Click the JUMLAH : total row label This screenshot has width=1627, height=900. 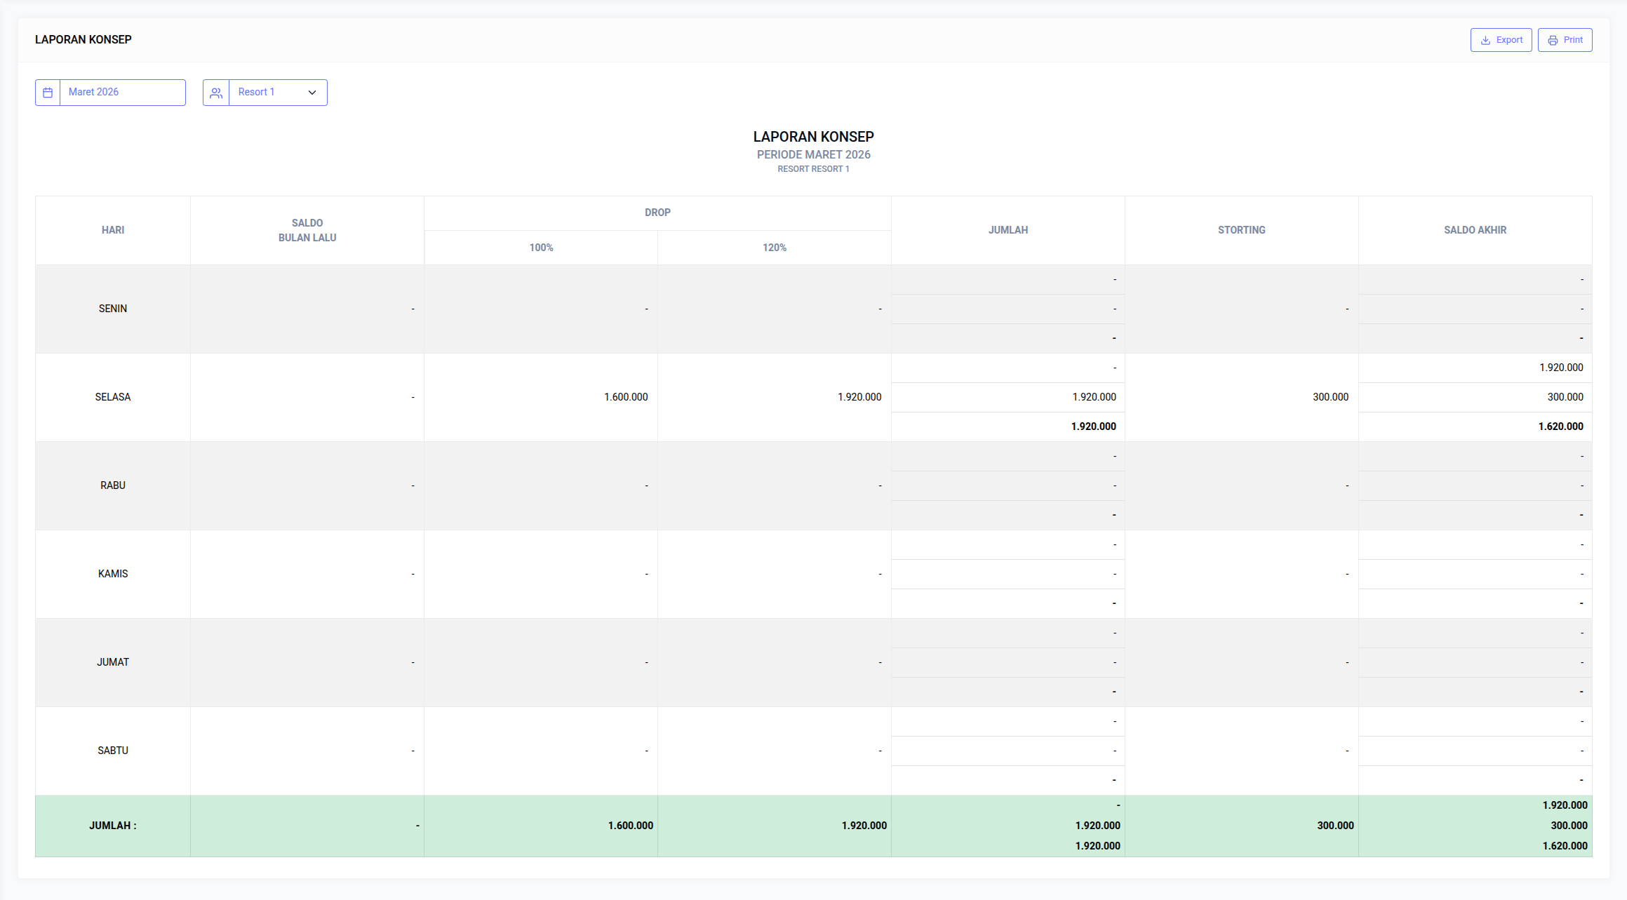pos(113,826)
